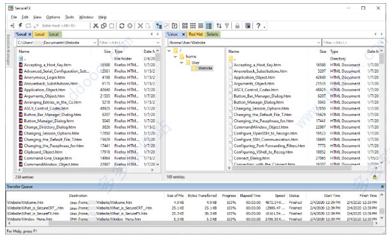Open the Help menu
The image size is (390, 237).
click(102, 17)
